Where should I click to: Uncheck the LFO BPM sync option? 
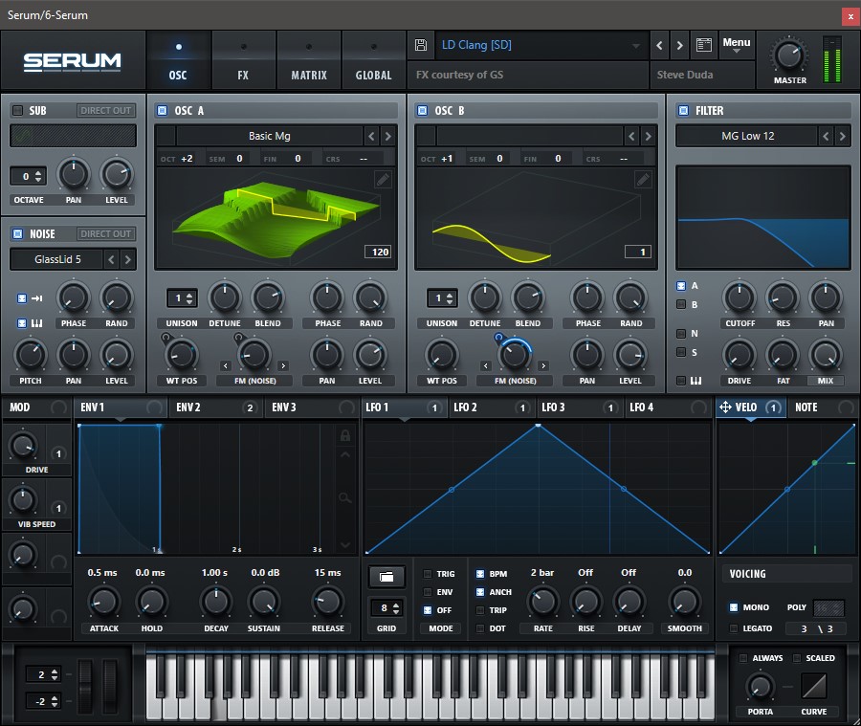pos(480,574)
